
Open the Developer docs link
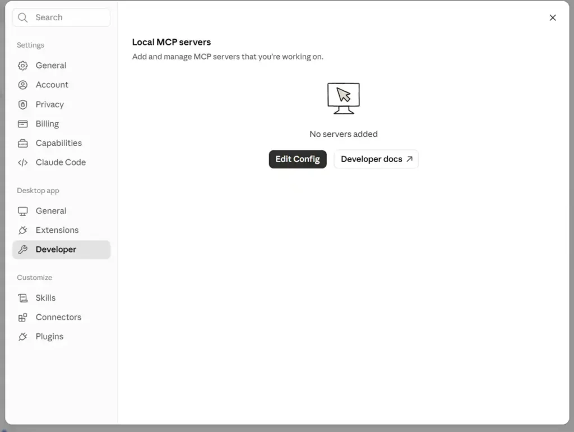click(x=376, y=159)
